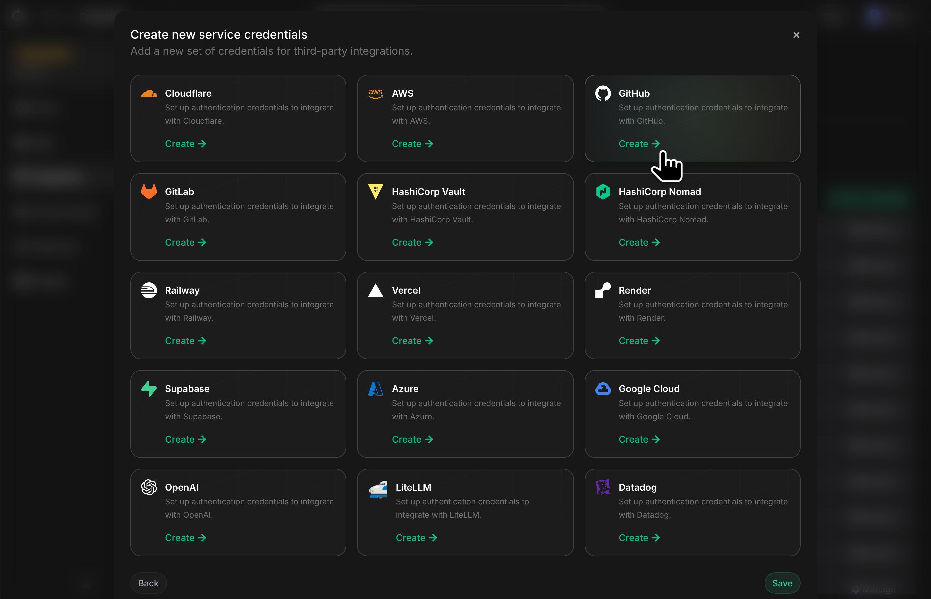Create Render credentials
Viewport: 931px width, 599px height.
(639, 341)
